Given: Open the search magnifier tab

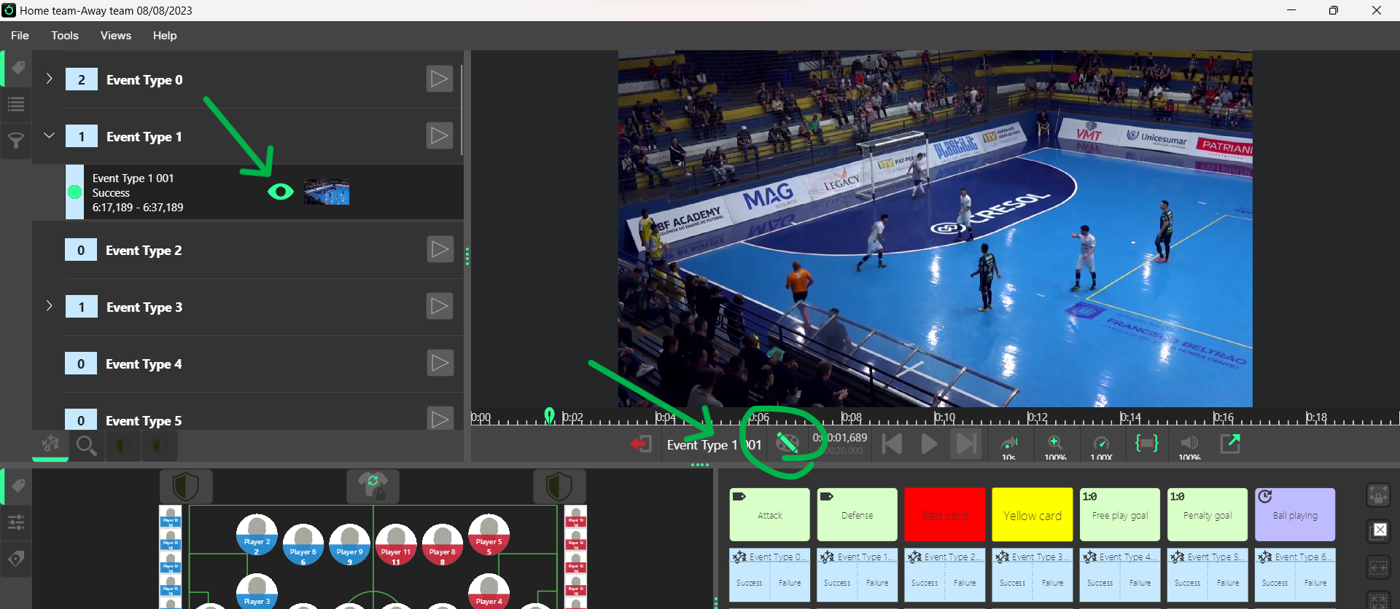Looking at the screenshot, I should click(x=86, y=445).
